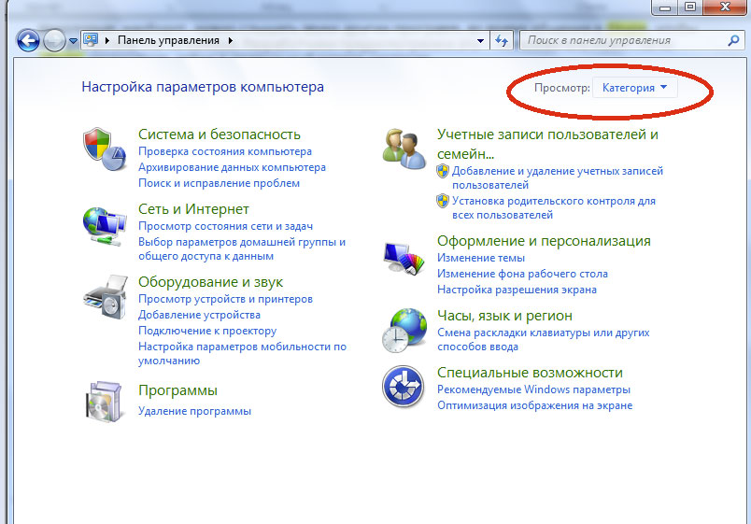Click the Добавление устройства link

tap(199, 315)
